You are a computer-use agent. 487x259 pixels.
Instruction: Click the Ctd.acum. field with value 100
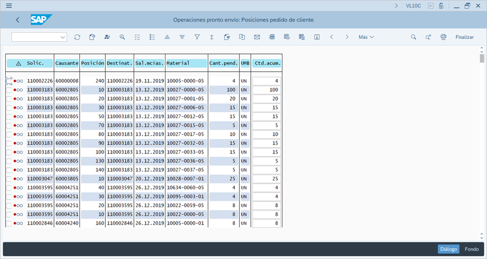coord(267,90)
